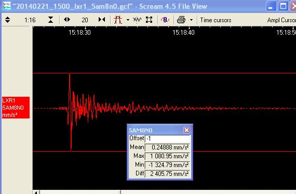The width and height of the screenshot is (296, 194).
Task: Select the red filter waveform icon
Action: point(118,20)
